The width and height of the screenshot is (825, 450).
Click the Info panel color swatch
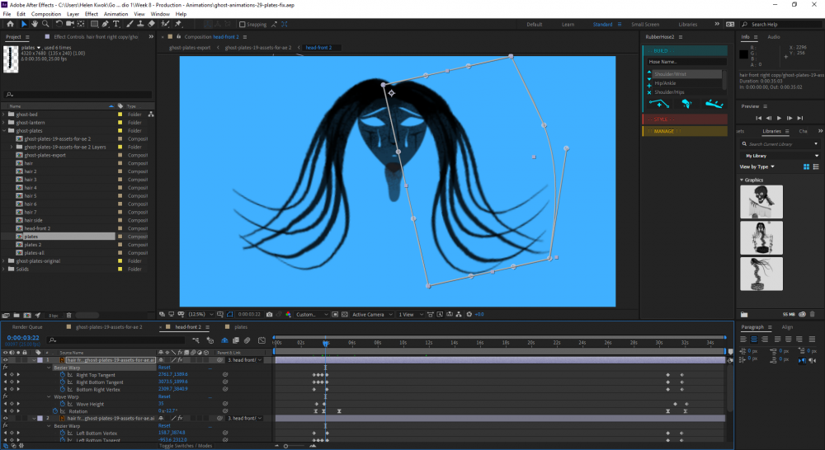pos(743,54)
